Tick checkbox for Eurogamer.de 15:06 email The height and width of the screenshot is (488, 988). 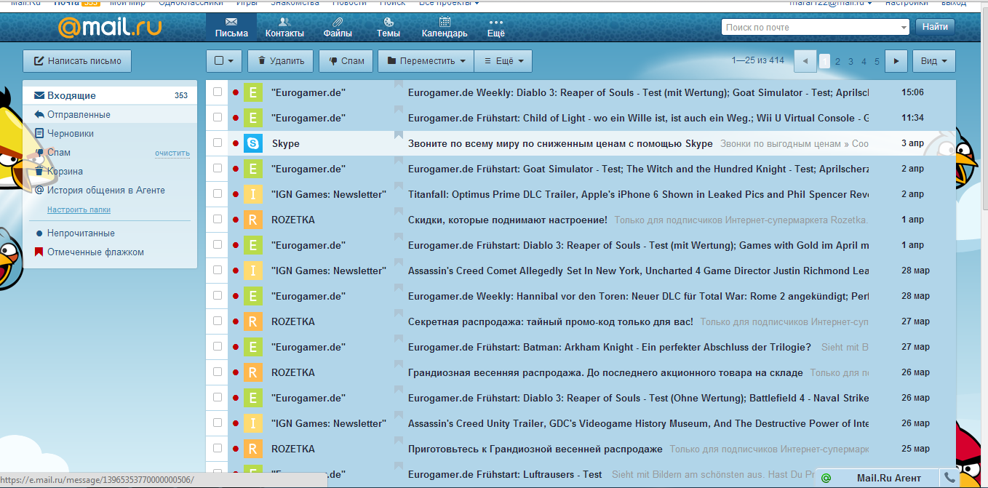pos(218,92)
